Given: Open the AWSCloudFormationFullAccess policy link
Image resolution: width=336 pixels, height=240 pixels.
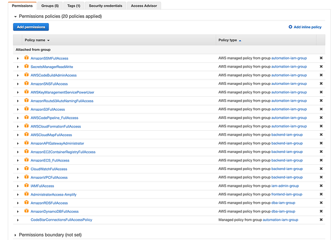Looking at the screenshot, I should (x=56, y=126).
